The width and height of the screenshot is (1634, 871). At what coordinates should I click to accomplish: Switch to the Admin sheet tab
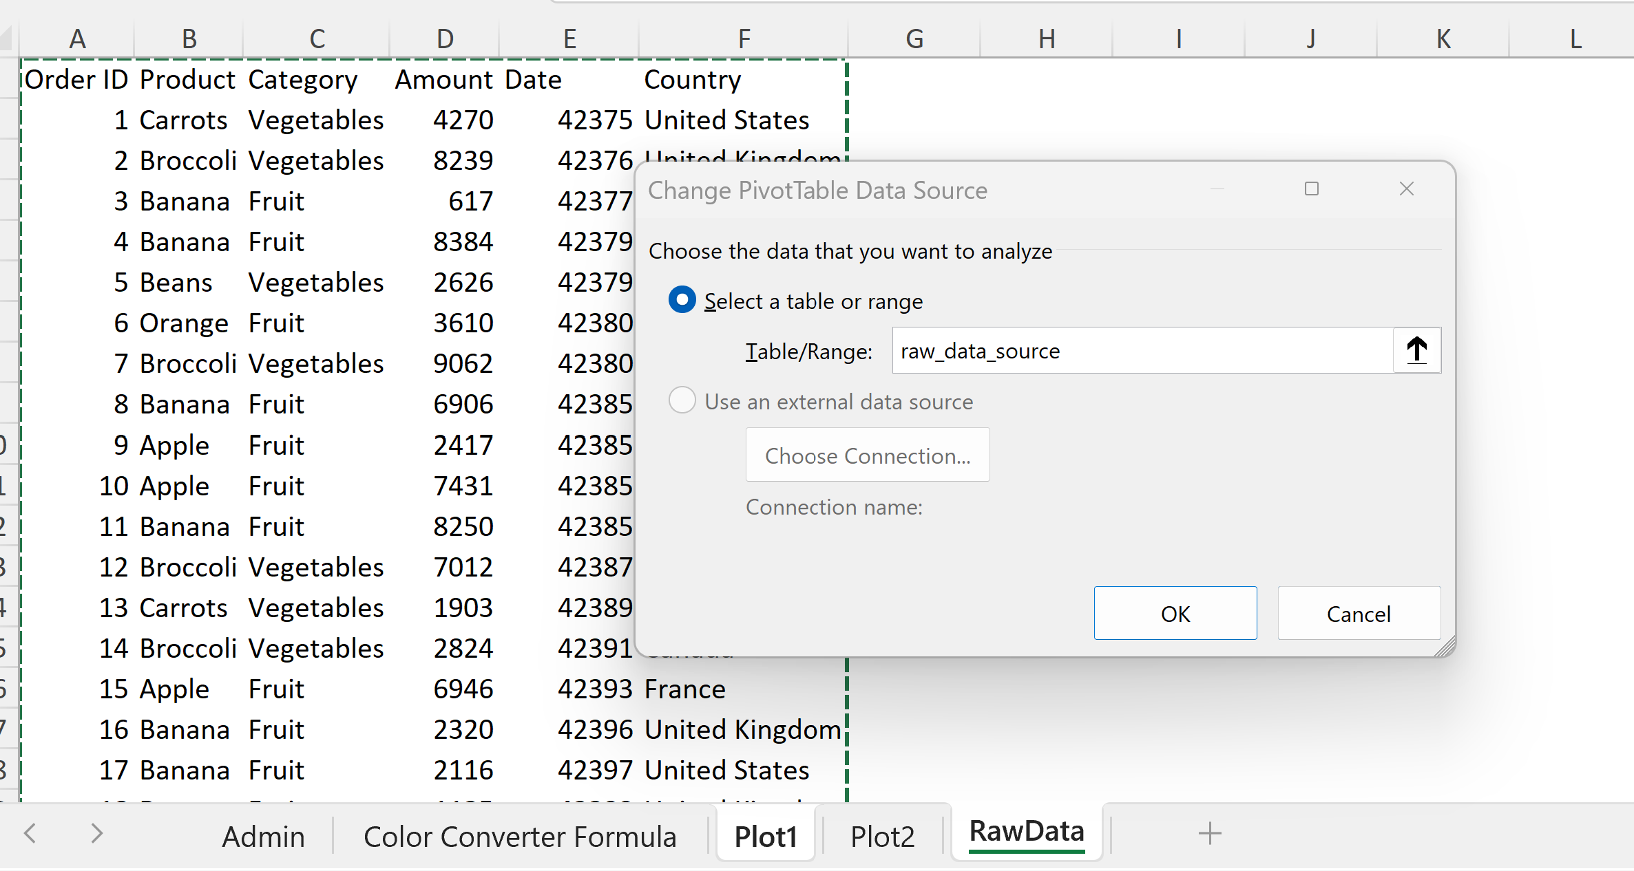pos(263,837)
